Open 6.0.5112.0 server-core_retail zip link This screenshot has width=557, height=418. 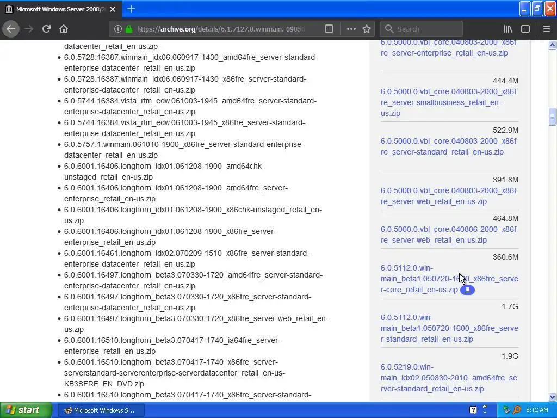pos(449,279)
